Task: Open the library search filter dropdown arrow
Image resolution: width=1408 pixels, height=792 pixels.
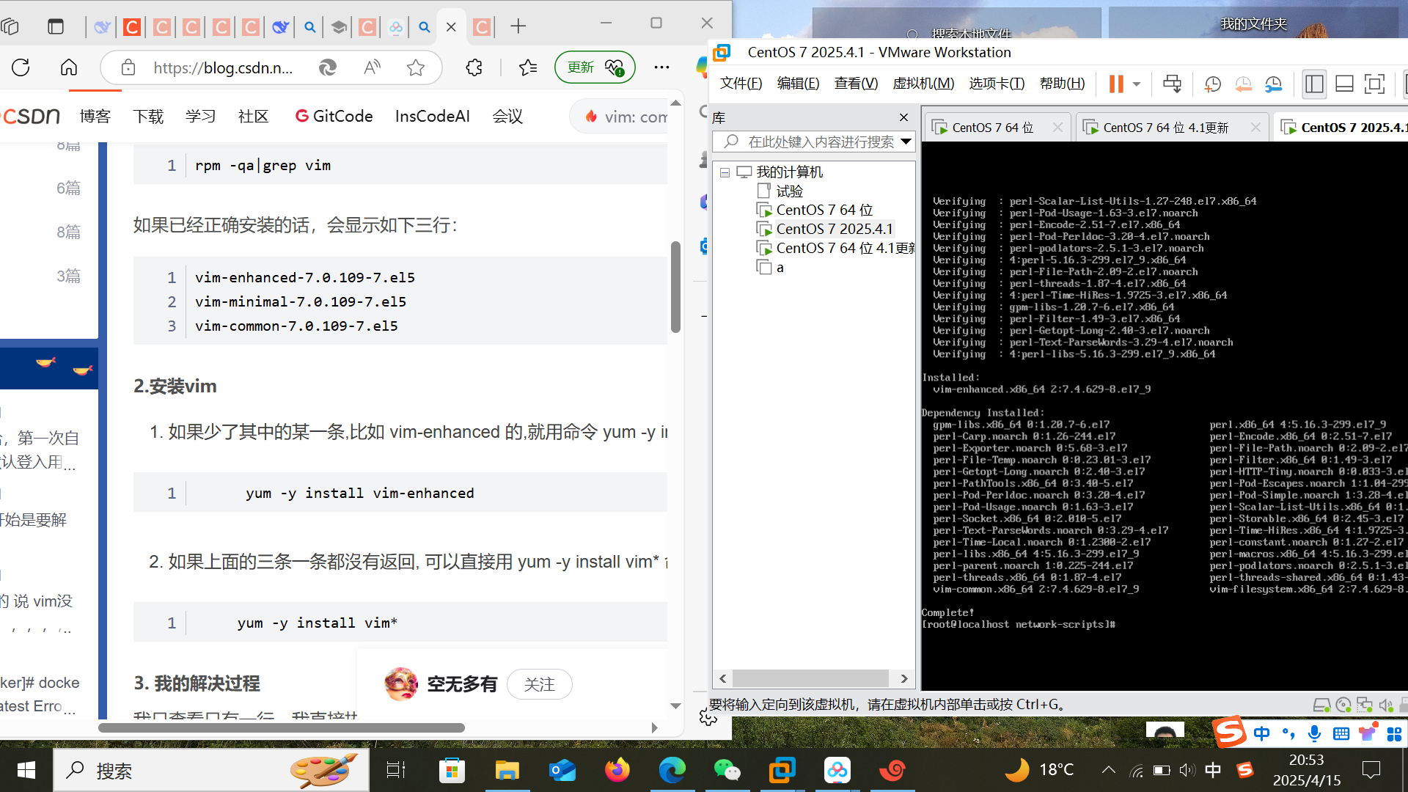Action: click(906, 142)
